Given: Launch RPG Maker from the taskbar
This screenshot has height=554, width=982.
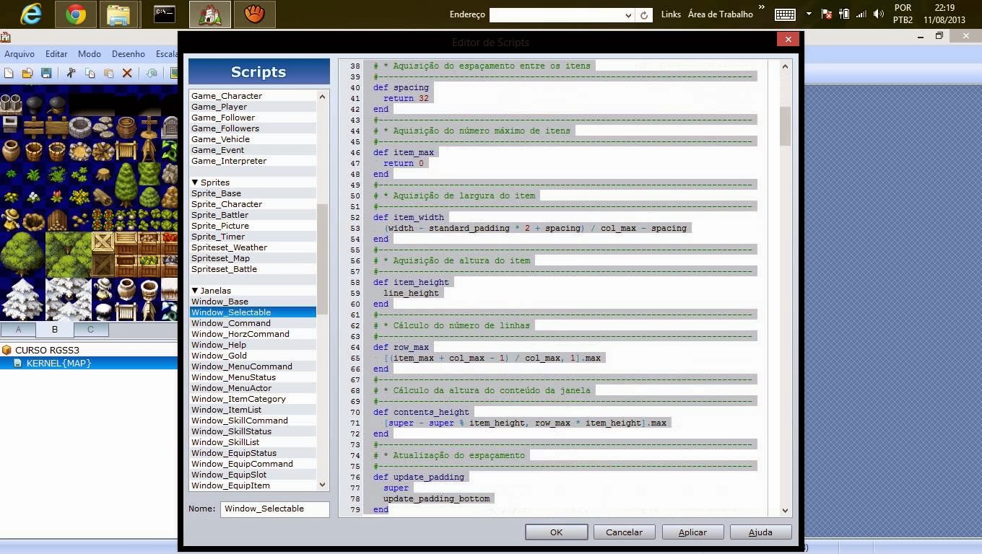Looking at the screenshot, I should 209,14.
